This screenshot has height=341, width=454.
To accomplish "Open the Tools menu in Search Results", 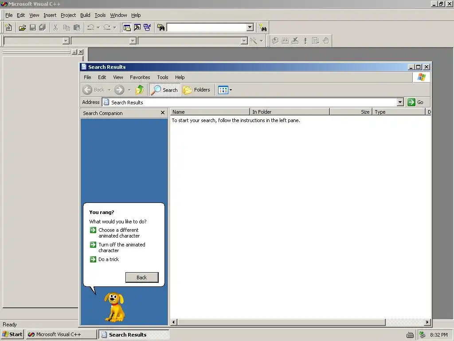I will coord(162,77).
